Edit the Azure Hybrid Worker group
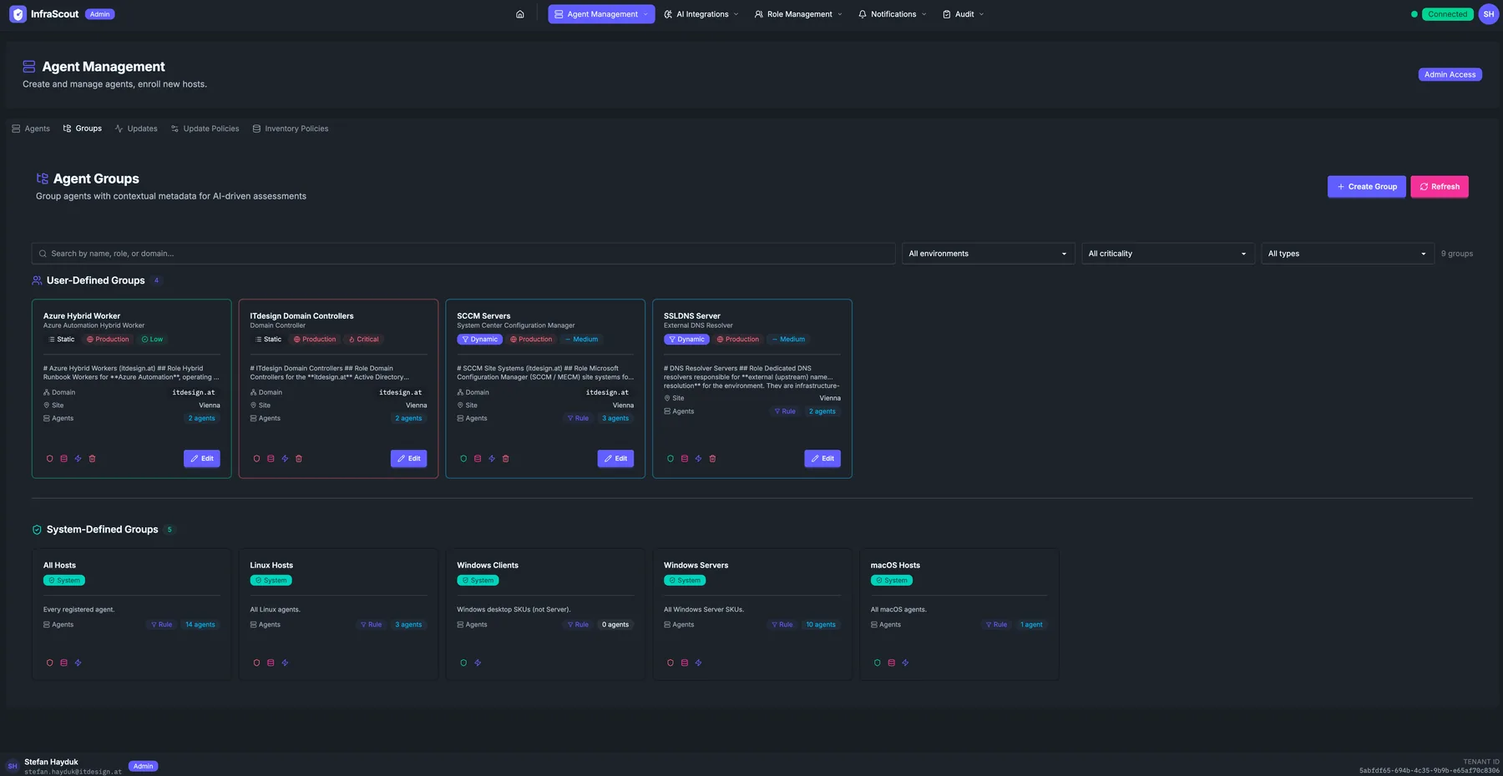1503x776 pixels. point(202,459)
